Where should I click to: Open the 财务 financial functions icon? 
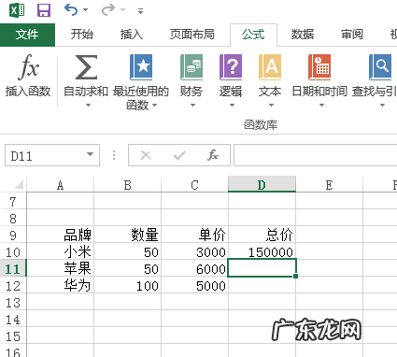[191, 66]
